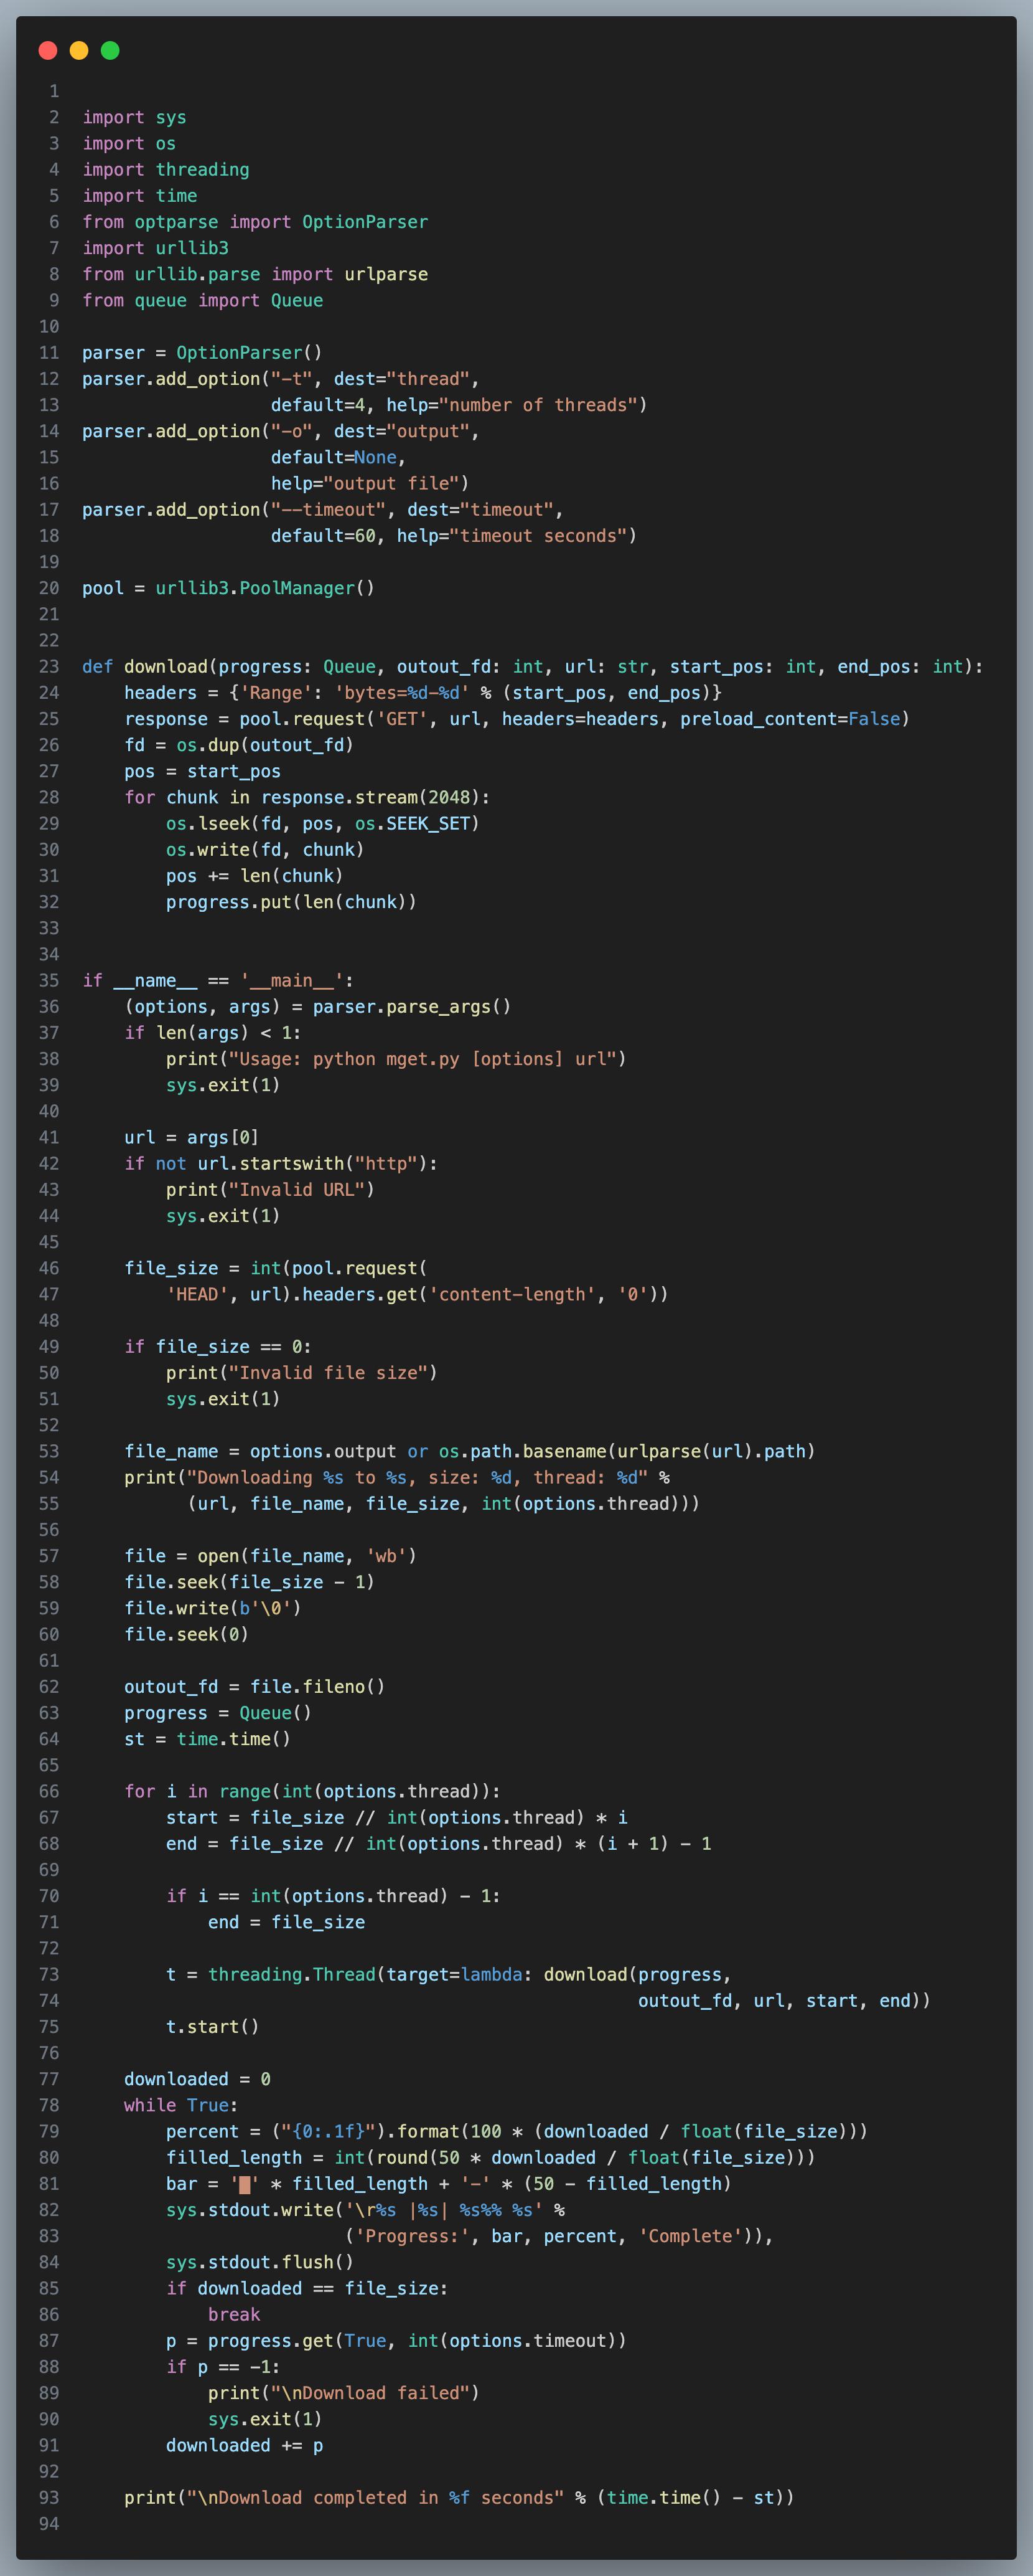Click 'downloaded = 0' on line 77
1033x2576 pixels.
tap(197, 2079)
